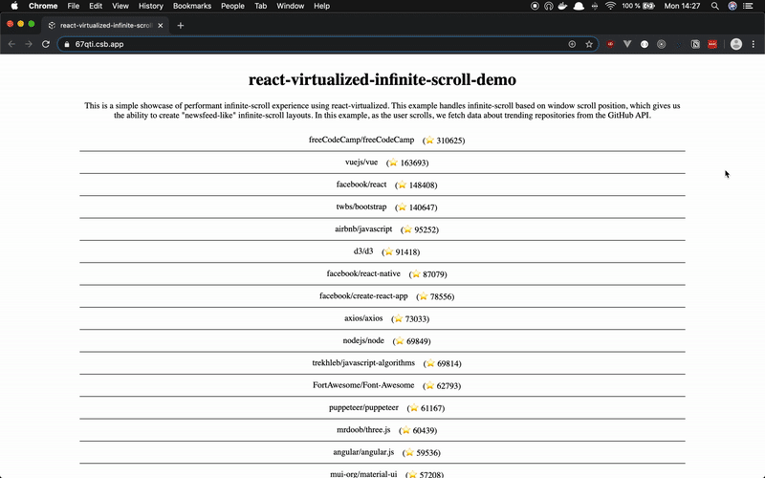This screenshot has width=765, height=478.
Task: Click the twbs/bootstrap repository row
Action: click(x=382, y=207)
